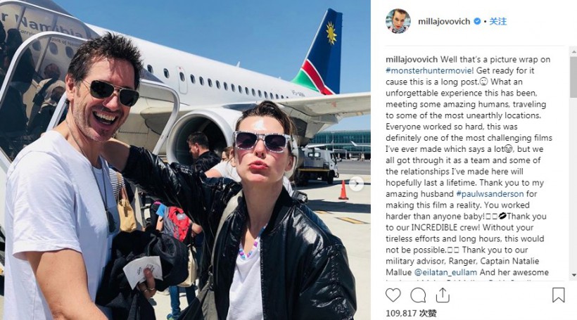Go to next photo with carousel arrow

(356, 184)
